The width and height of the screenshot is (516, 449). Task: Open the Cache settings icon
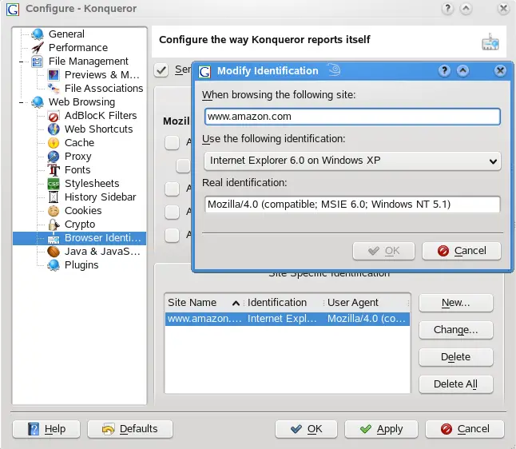tap(54, 143)
